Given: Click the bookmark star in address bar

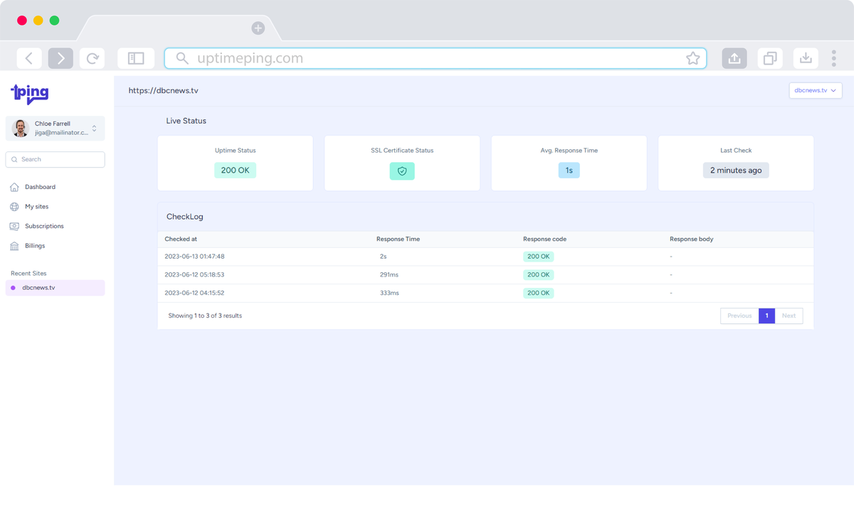Looking at the screenshot, I should click(x=692, y=58).
